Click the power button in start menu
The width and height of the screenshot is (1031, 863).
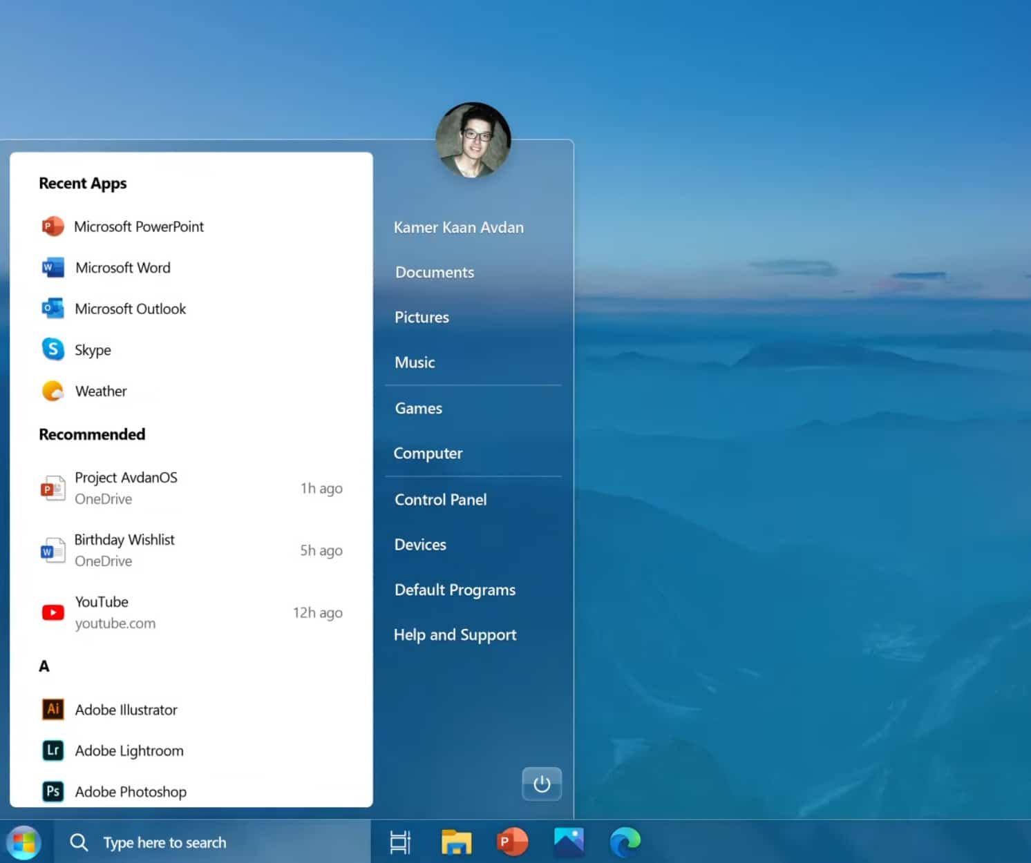[x=542, y=784]
